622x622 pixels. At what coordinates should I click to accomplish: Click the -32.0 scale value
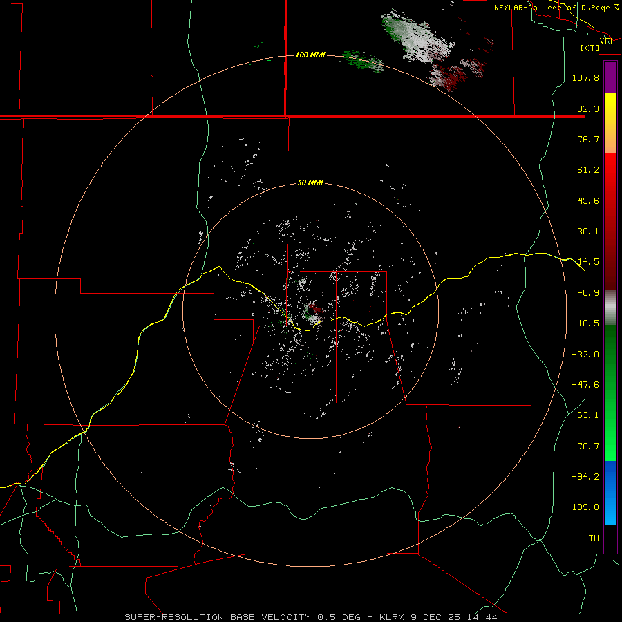[x=585, y=355]
